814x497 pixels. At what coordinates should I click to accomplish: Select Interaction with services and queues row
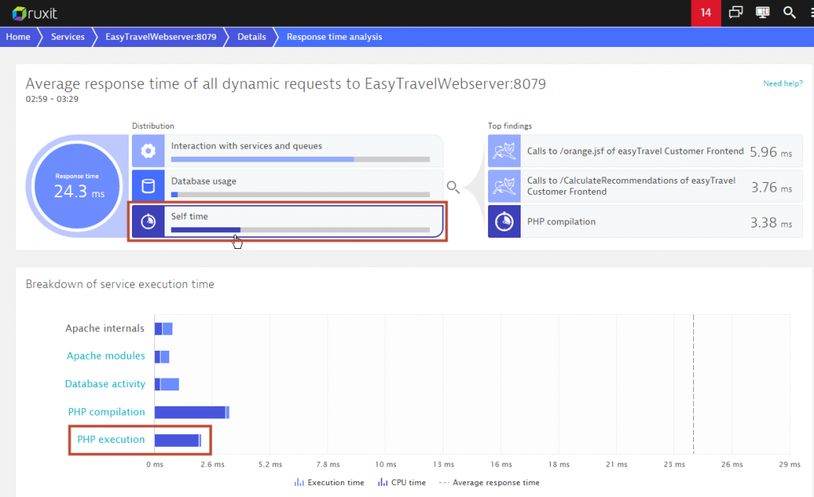click(288, 150)
